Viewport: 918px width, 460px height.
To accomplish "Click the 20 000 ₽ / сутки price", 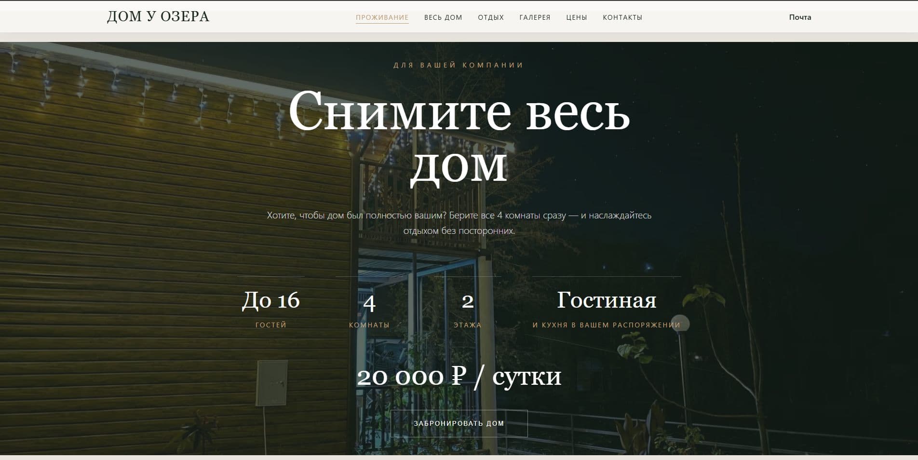I will (x=459, y=376).
